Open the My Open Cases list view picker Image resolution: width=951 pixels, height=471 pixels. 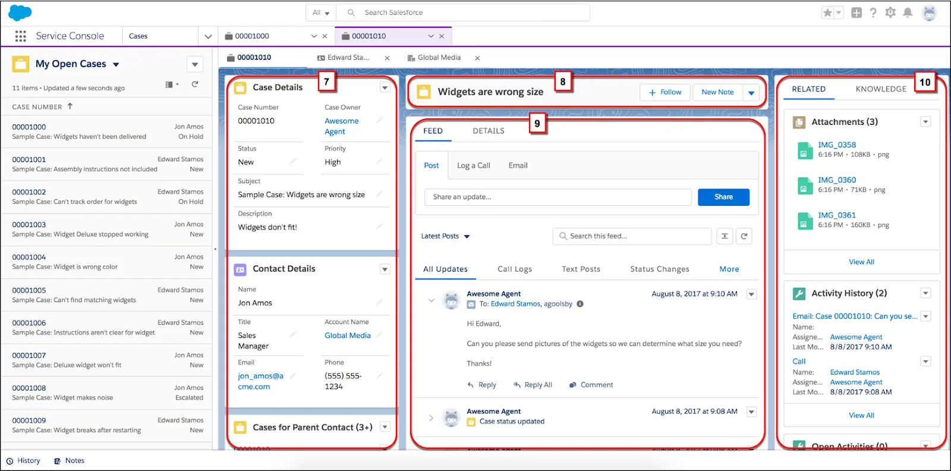[x=116, y=64]
